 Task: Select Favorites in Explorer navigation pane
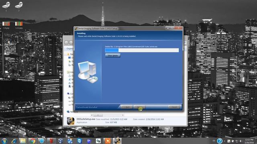pos(70,54)
